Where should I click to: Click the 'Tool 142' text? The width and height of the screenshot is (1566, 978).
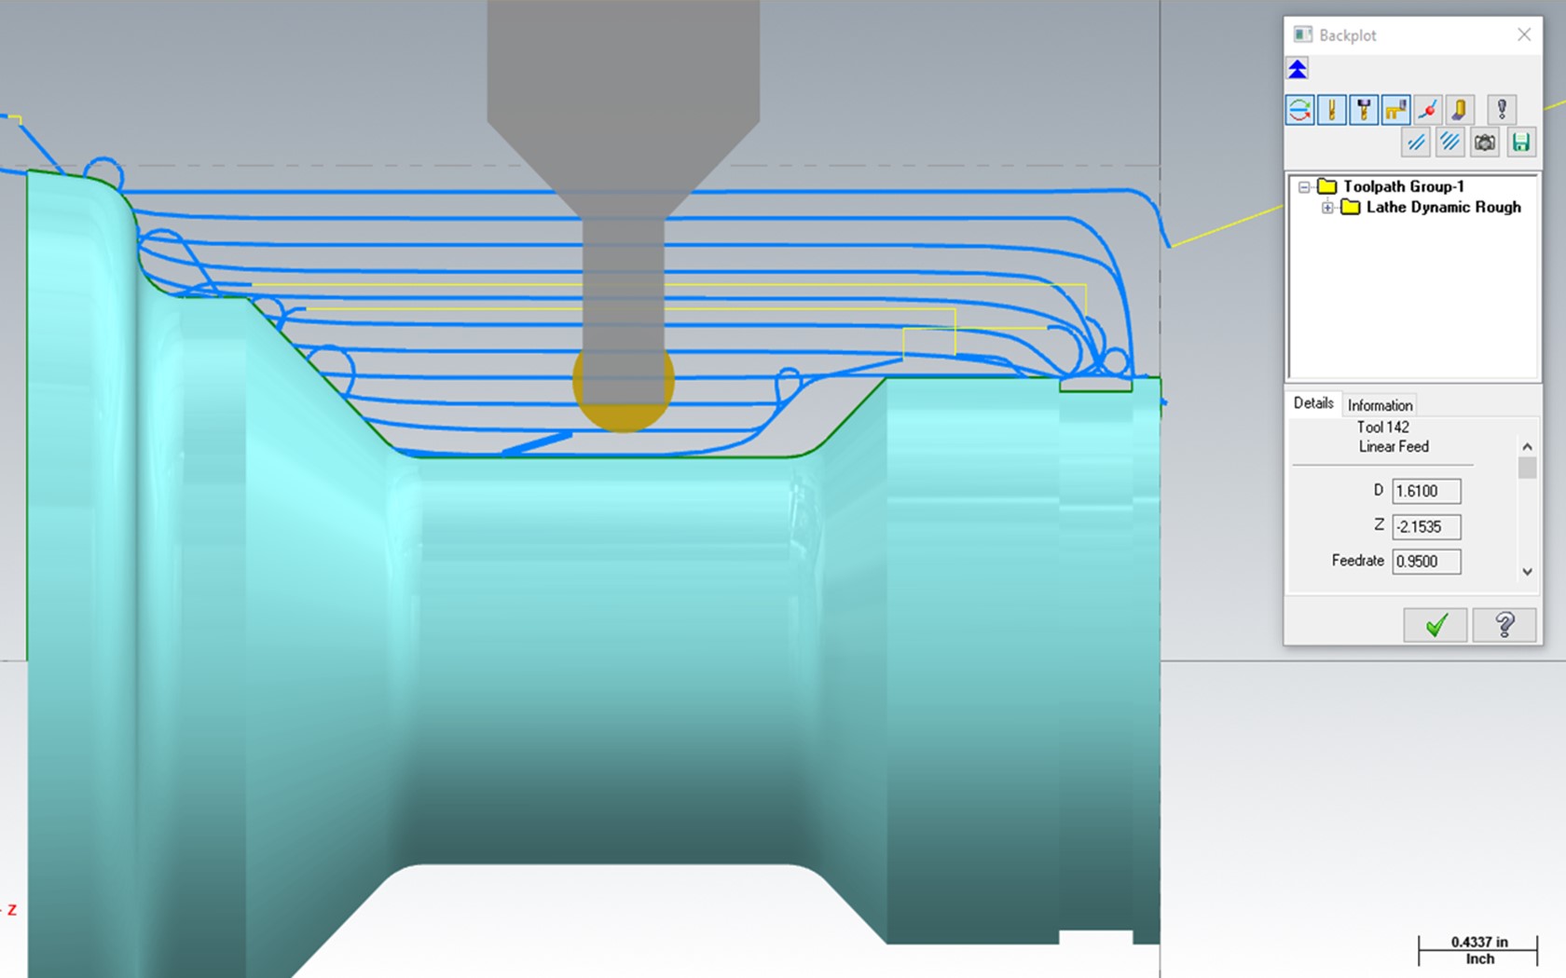[x=1382, y=427]
